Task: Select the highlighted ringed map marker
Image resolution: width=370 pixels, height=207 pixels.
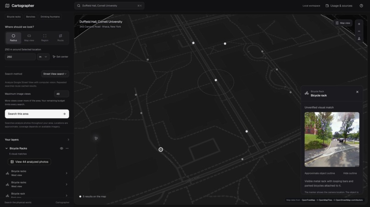Action: 161,149
